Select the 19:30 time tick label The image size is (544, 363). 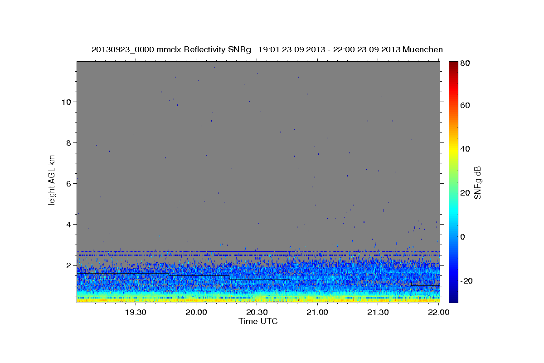136,312
